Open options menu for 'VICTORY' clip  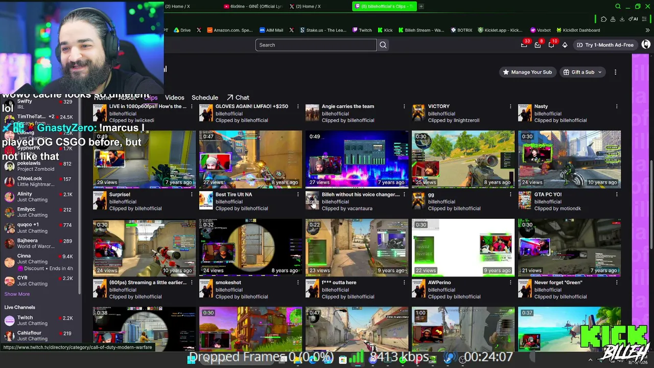click(510, 106)
